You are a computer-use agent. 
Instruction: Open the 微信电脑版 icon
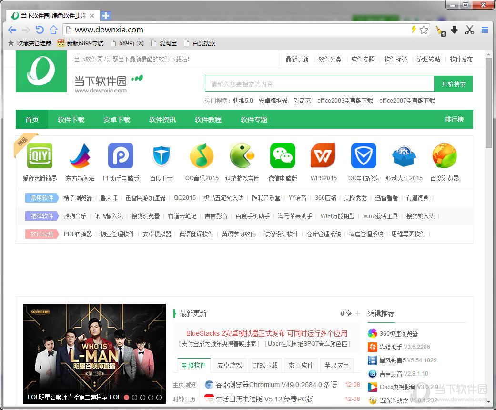pyautogui.click(x=283, y=155)
